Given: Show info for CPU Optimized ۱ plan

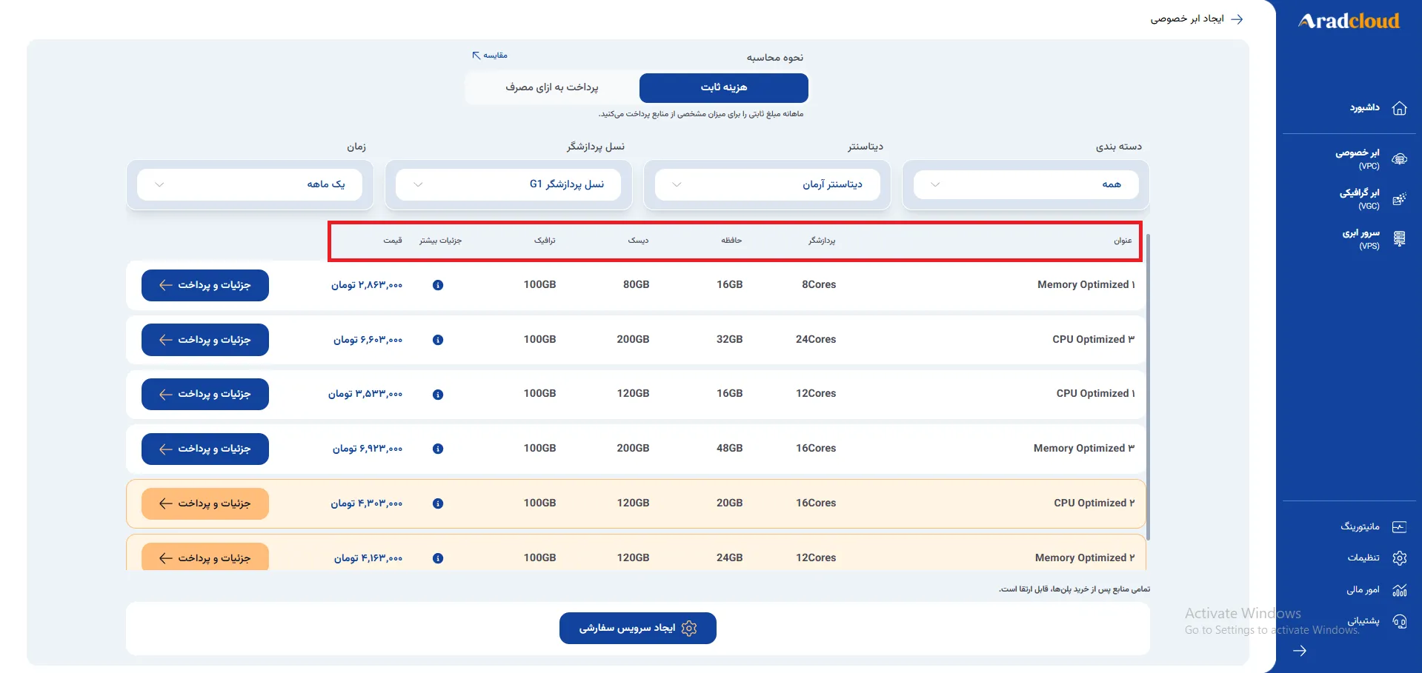Looking at the screenshot, I should click(x=438, y=395).
